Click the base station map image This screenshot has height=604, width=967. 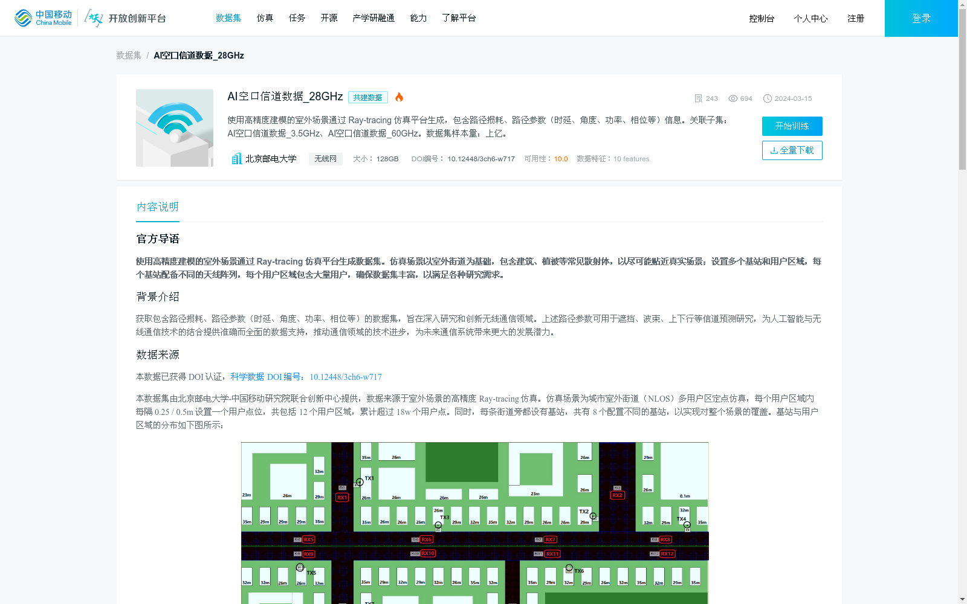pos(474,523)
